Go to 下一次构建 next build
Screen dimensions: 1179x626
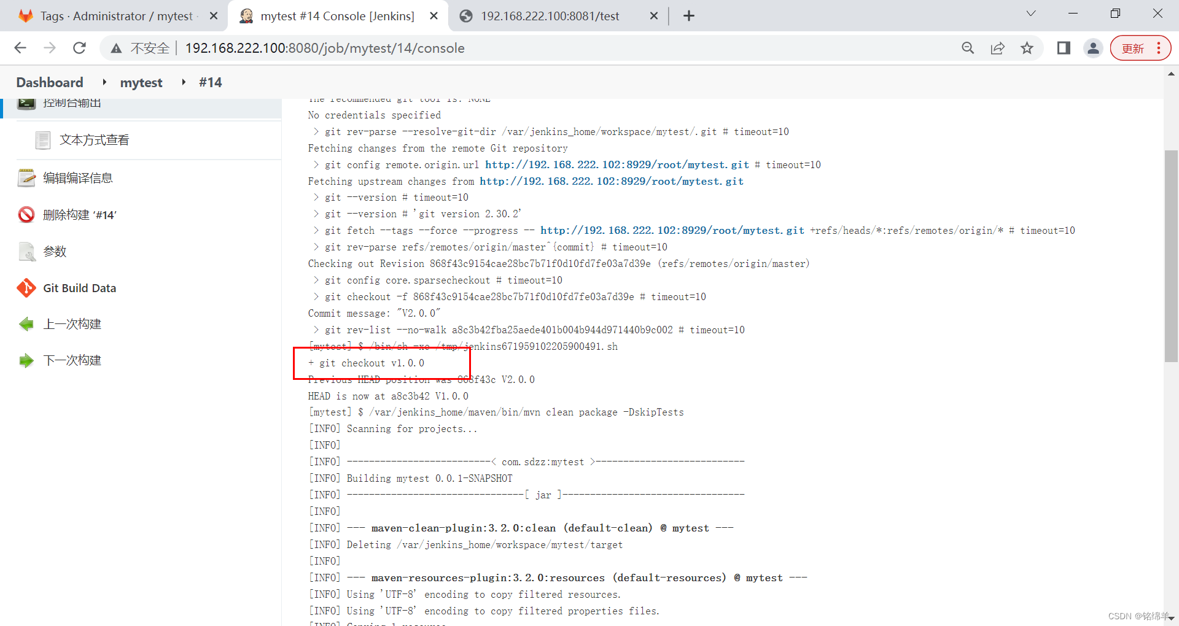coord(72,360)
